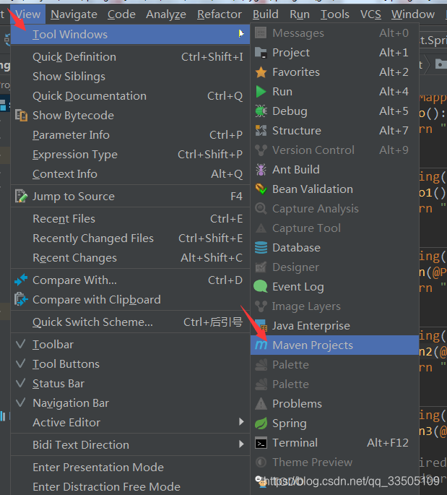
Task: Expand the Tool Windows submenu arrow
Action: [241, 33]
